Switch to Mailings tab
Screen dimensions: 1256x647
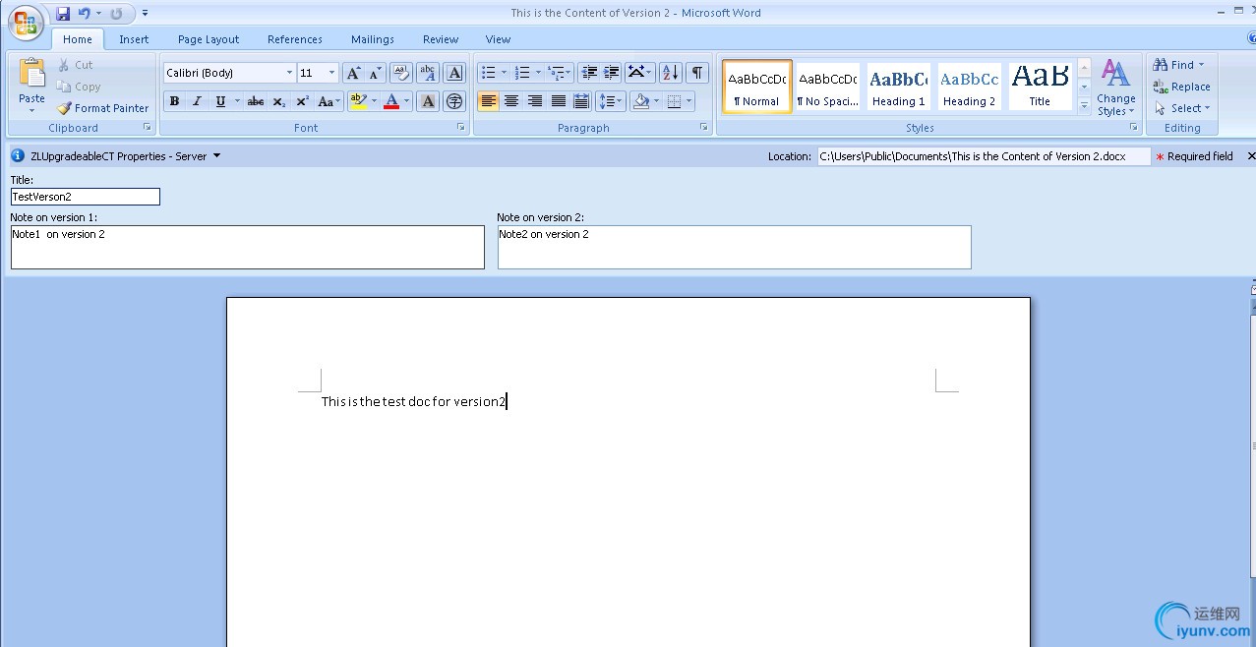coord(373,39)
